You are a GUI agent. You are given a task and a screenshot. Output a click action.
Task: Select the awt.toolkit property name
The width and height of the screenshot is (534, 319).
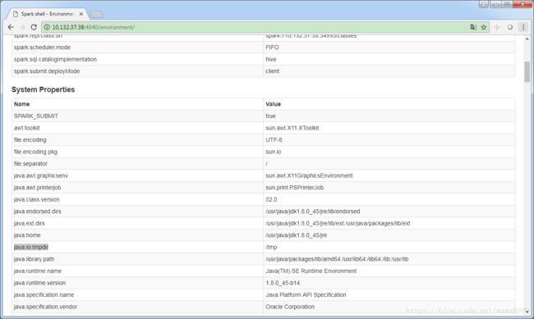tap(26, 128)
